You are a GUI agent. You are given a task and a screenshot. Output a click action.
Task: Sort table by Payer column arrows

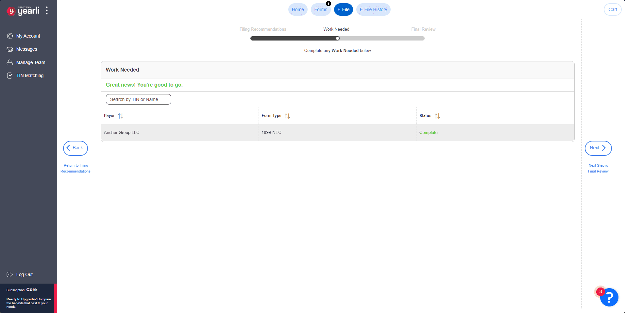121,116
